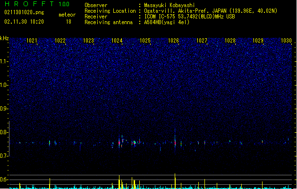Click the 1030 time axis marker
297x189 pixels.
click(x=286, y=41)
